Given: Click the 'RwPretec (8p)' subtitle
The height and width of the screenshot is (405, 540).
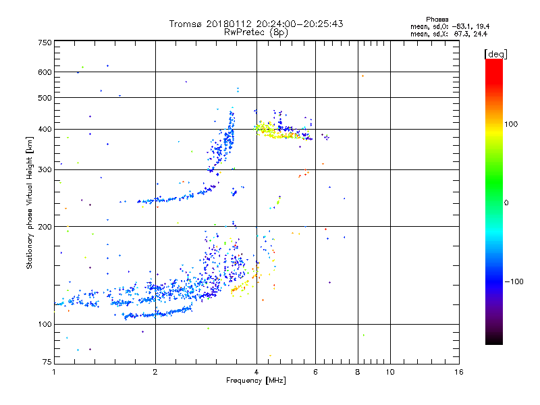Looking at the screenshot, I should [x=256, y=32].
